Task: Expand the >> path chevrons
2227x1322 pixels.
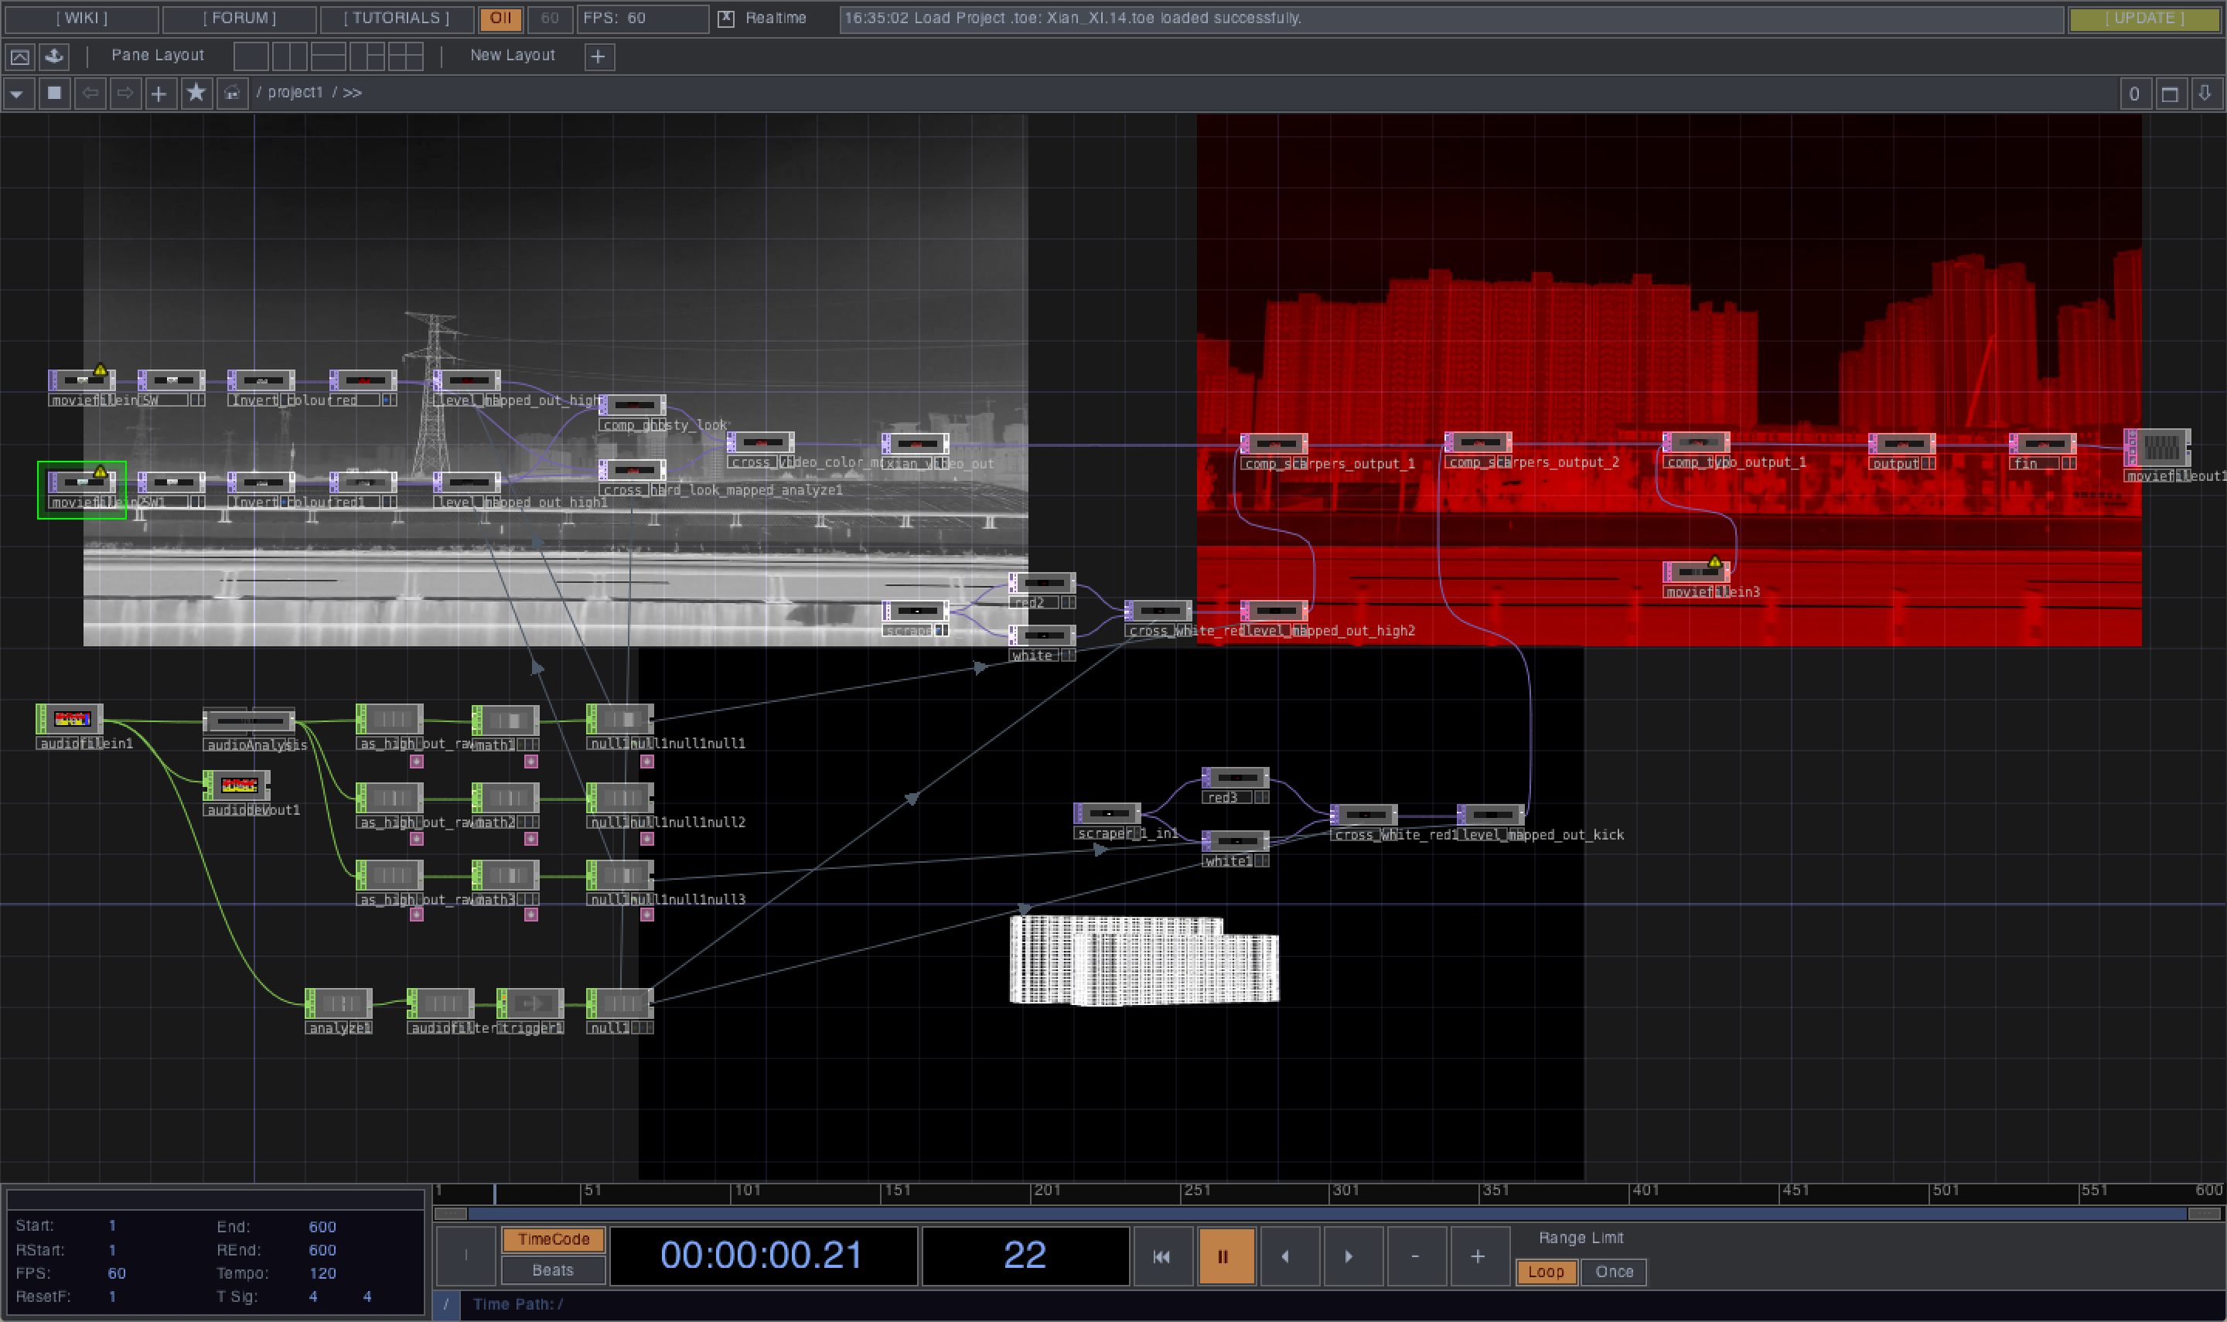Action: pyautogui.click(x=353, y=93)
